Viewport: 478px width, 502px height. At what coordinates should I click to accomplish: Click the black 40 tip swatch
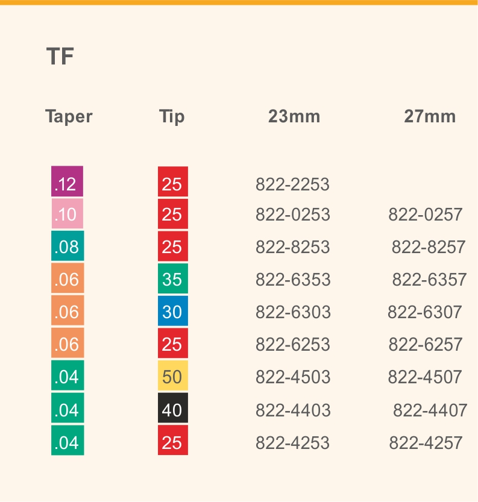pos(173,408)
